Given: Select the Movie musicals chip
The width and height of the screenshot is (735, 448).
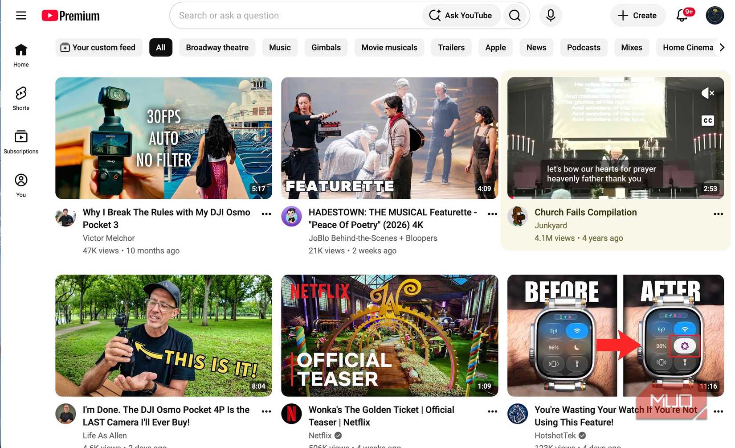Looking at the screenshot, I should coord(389,47).
